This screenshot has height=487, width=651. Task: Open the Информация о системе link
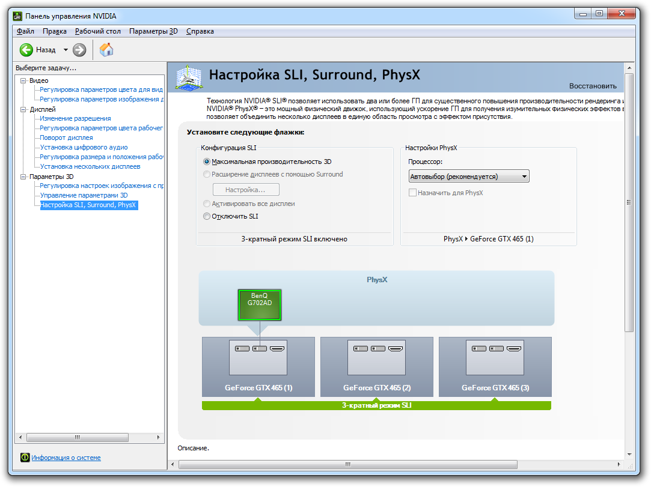pyautogui.click(x=66, y=458)
